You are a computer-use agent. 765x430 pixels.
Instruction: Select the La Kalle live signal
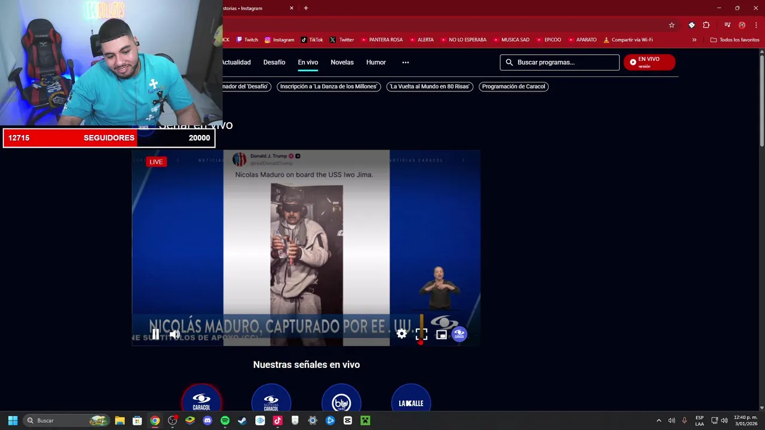[411, 399]
